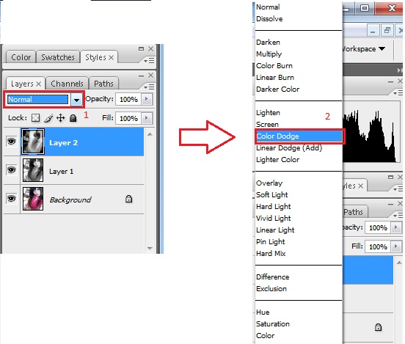Screen dimensions: 405x344
Task: Switch to the Channels tab
Action: click(67, 84)
